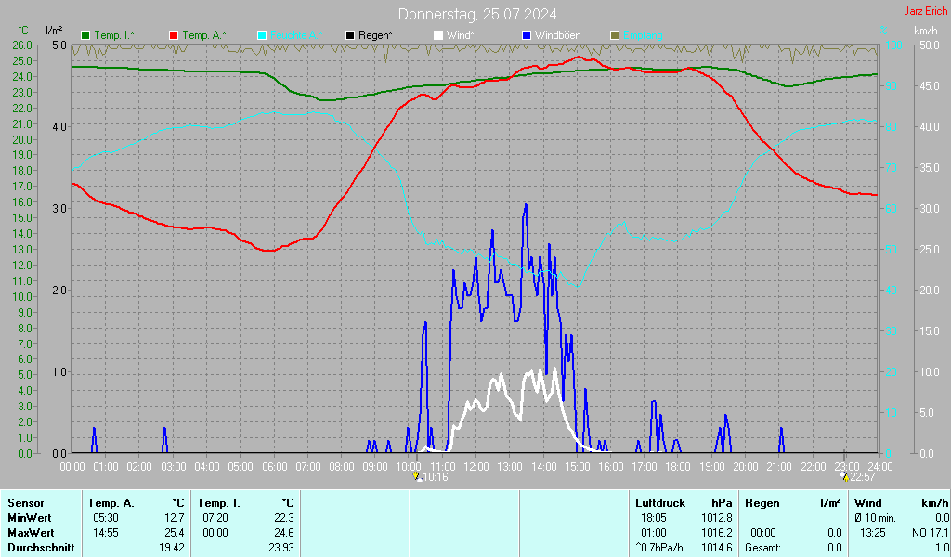
Task: Click the 10:16 time marker text
Action: tap(436, 477)
